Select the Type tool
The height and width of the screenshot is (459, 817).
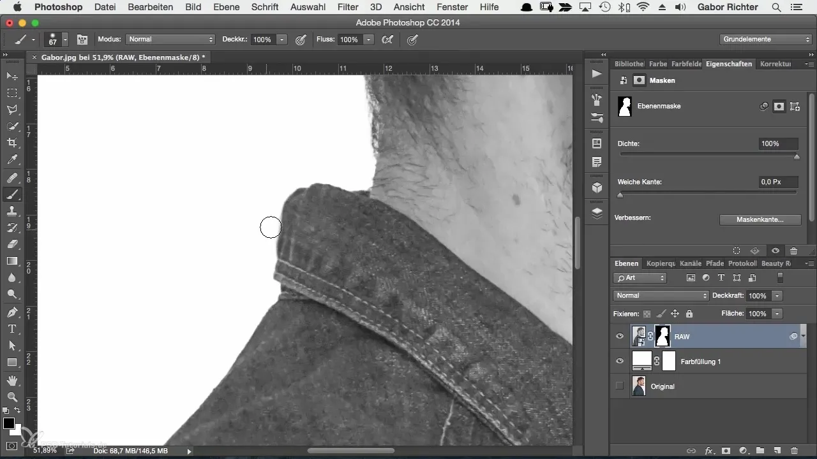(11, 329)
